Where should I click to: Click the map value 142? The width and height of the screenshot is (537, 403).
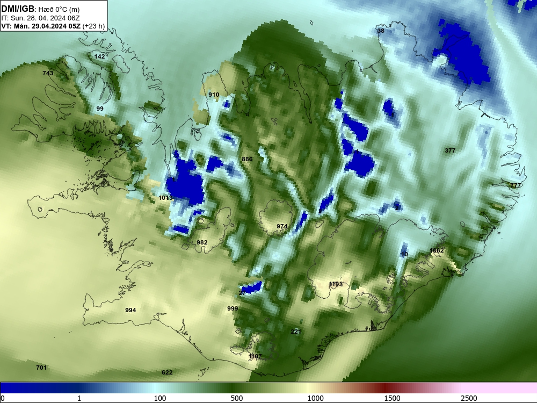pos(100,56)
